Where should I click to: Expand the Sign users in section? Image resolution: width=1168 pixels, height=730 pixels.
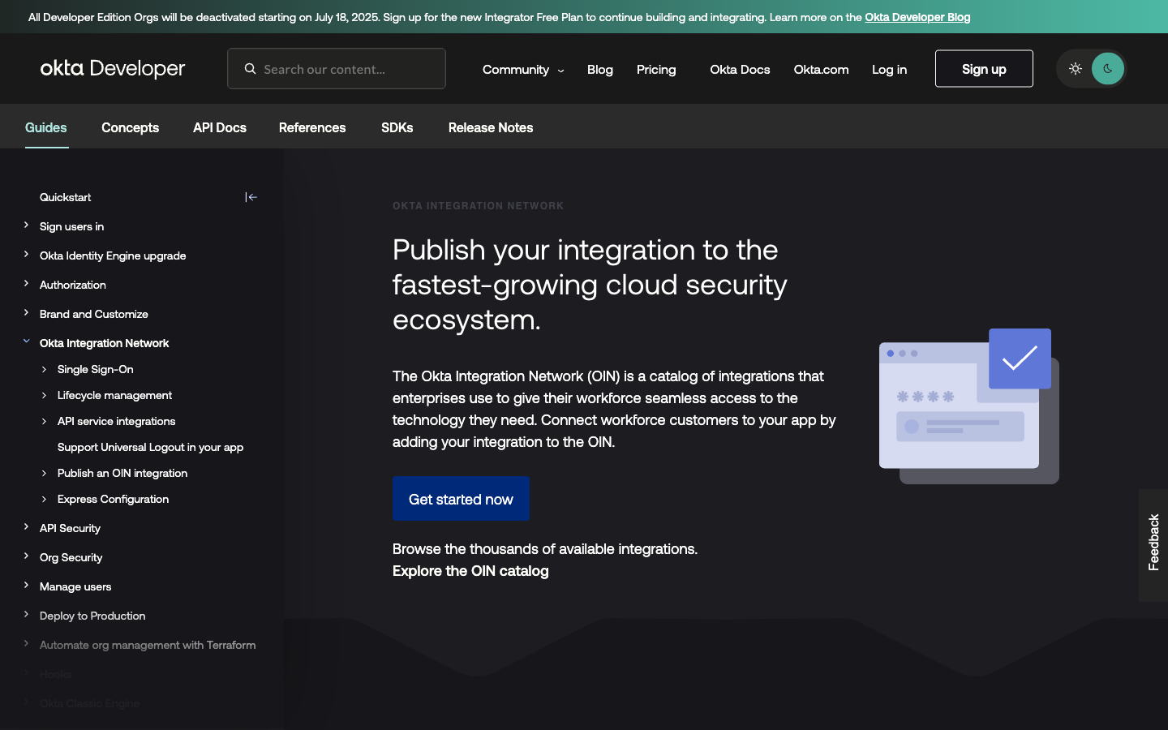coord(26,225)
